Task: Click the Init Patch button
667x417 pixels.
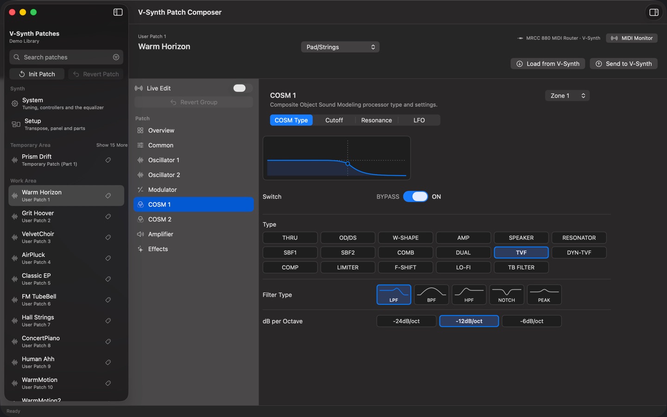Action: 37,74
